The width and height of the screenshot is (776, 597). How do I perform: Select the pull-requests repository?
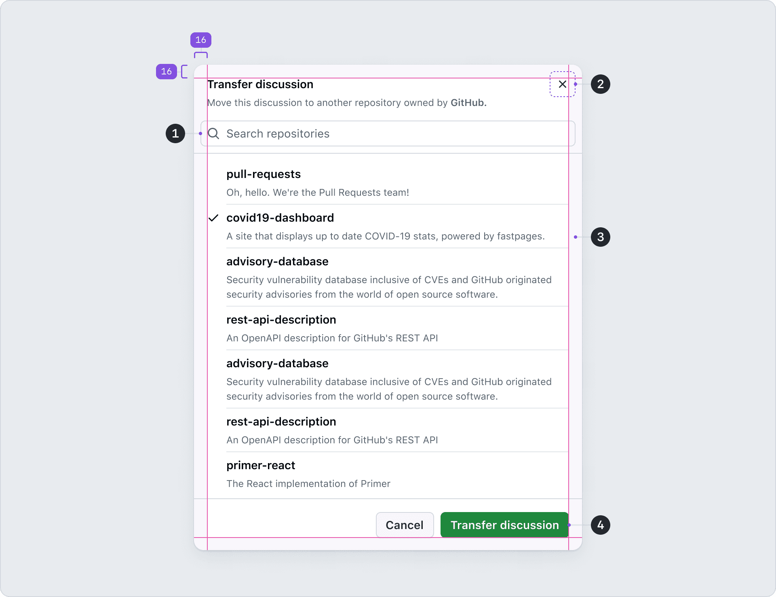pos(264,174)
